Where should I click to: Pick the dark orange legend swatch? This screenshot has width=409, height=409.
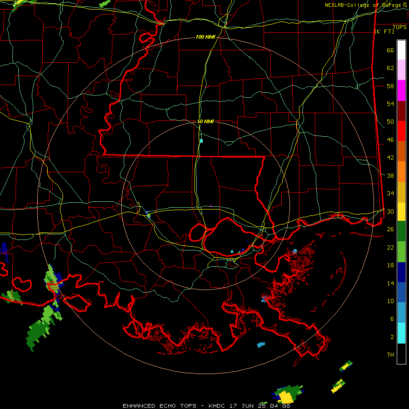(401, 151)
